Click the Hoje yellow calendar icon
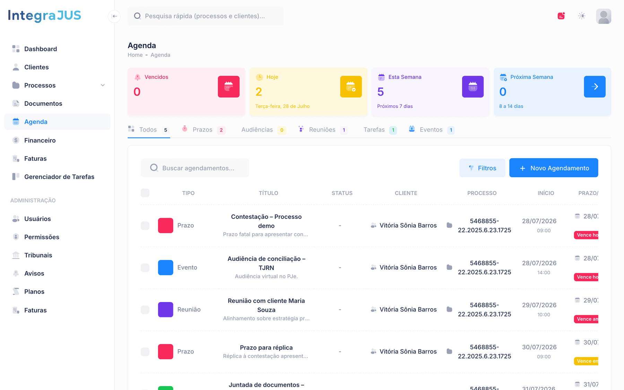This screenshot has width=624, height=390. 351,87
